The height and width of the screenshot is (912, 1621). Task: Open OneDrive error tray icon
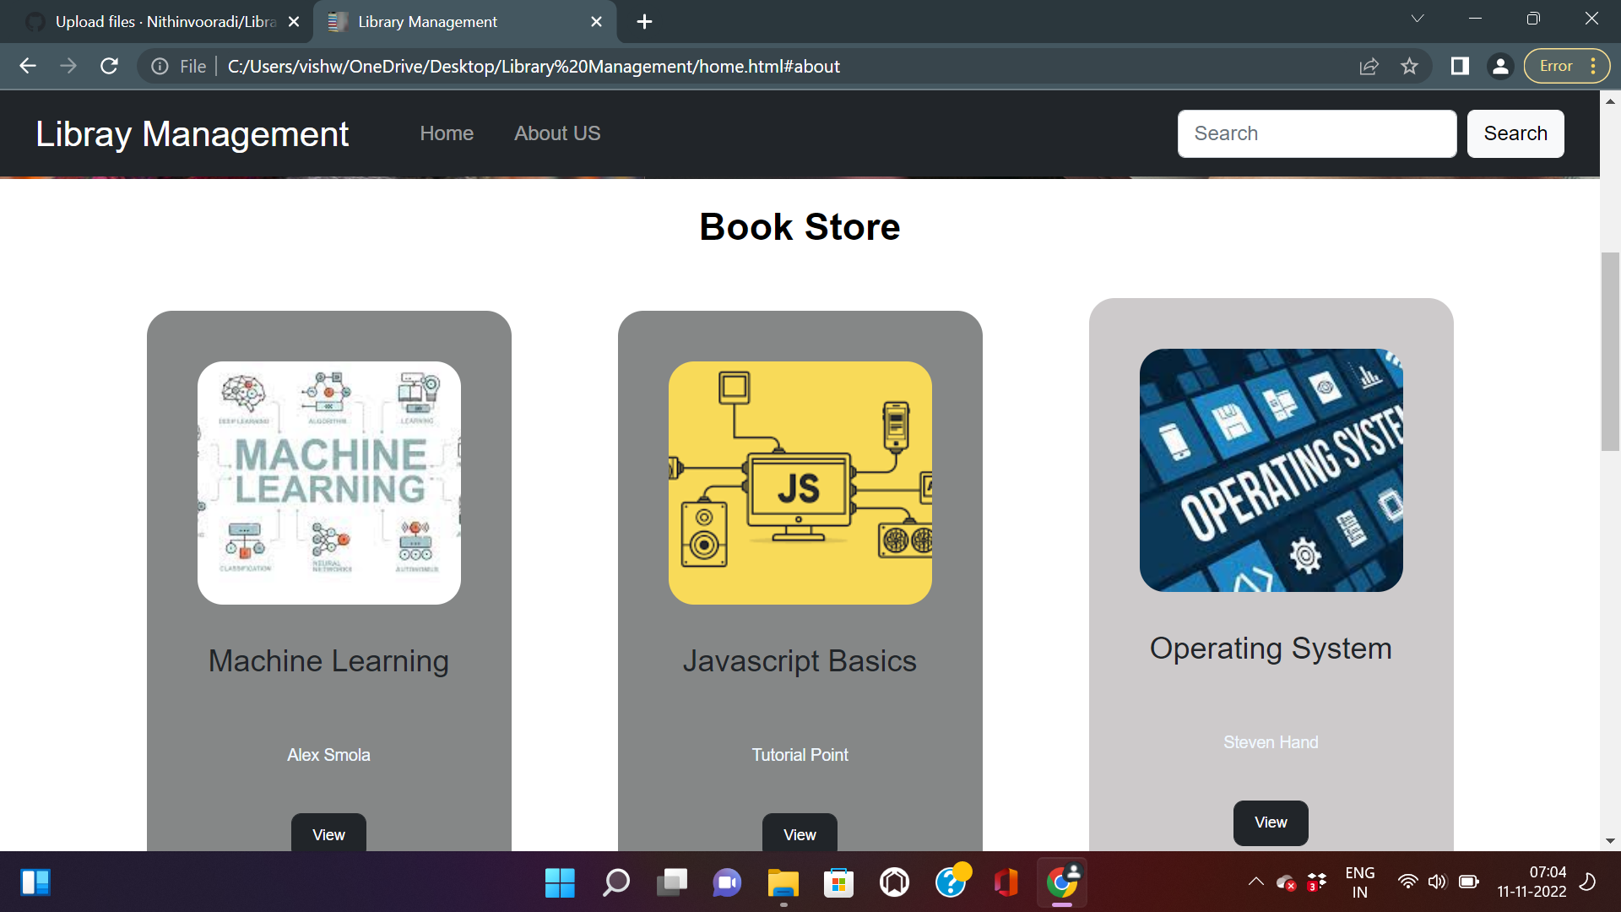coord(1287,882)
